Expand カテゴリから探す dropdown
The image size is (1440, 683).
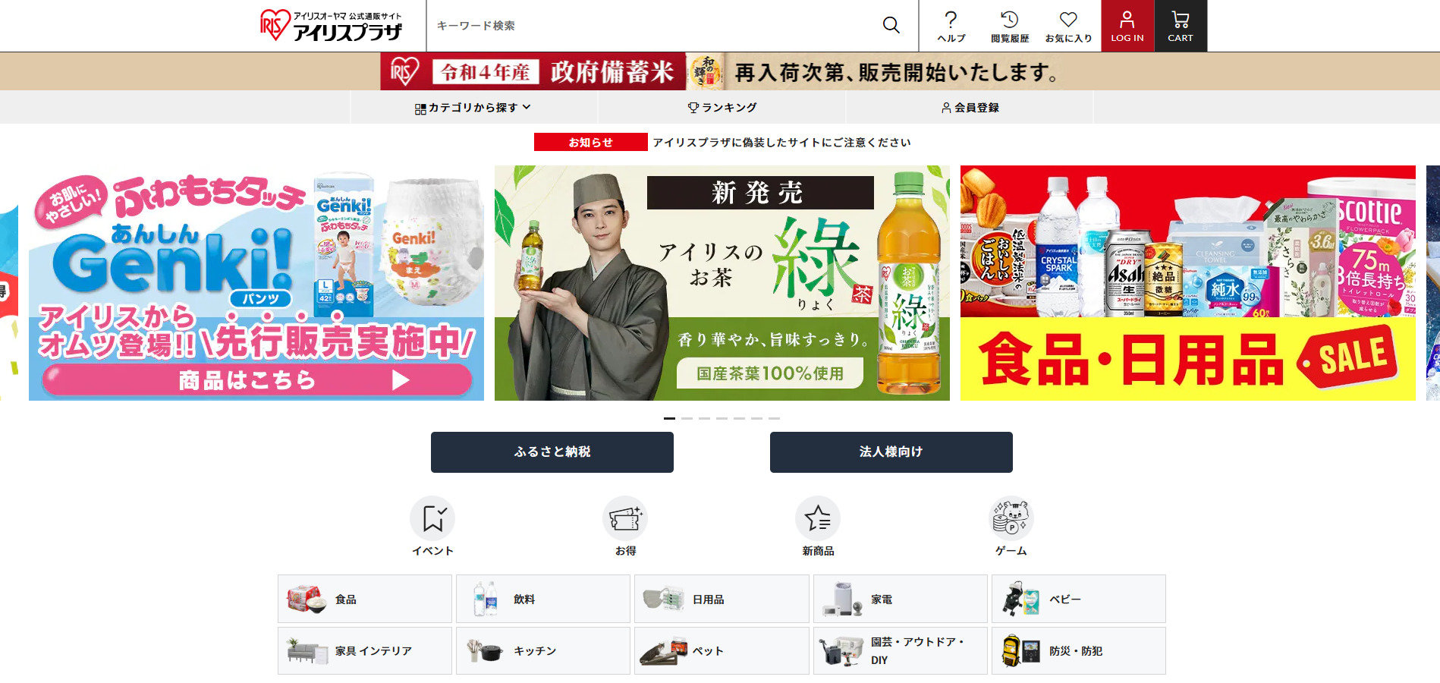pyautogui.click(x=473, y=108)
